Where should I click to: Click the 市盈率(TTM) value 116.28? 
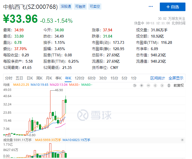point(166,43)
